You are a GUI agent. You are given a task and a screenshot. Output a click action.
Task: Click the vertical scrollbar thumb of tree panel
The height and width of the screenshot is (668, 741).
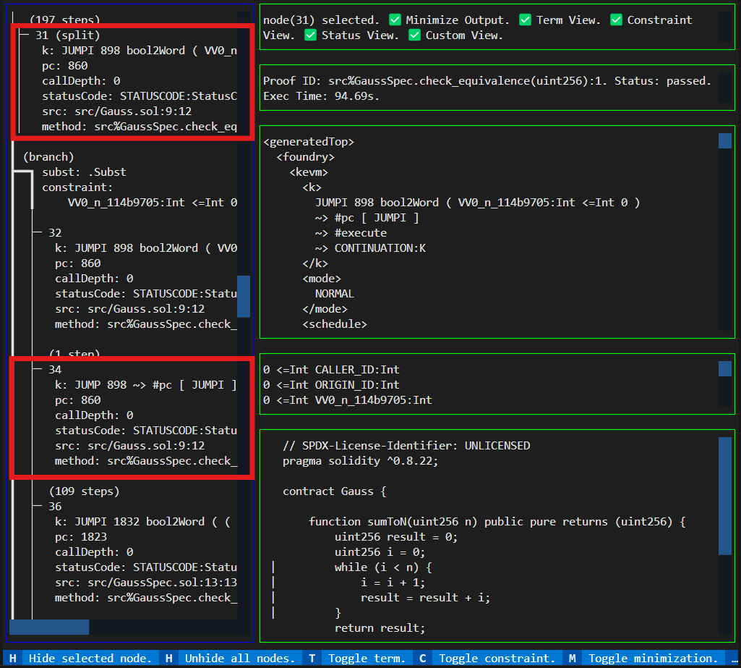[244, 297]
